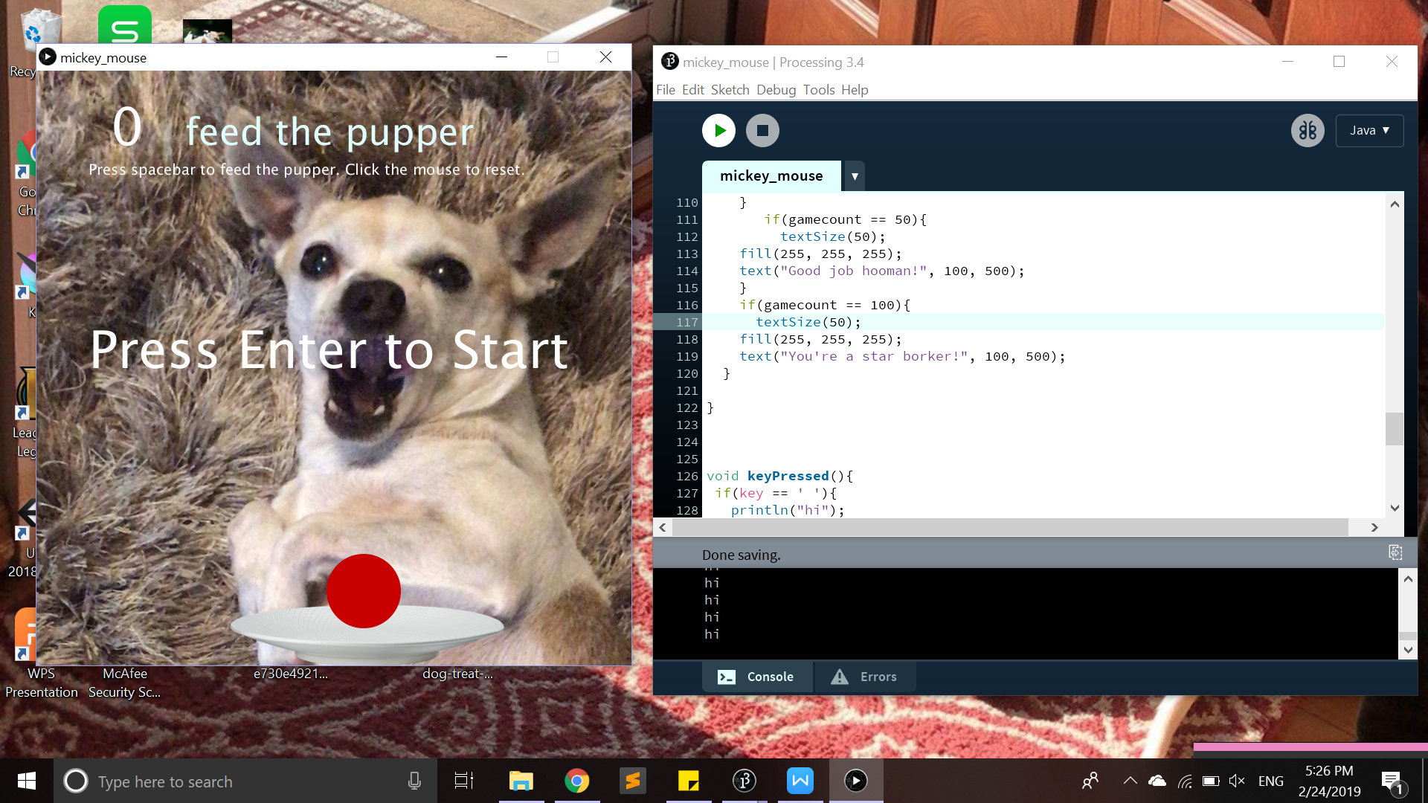This screenshot has width=1428, height=803.
Task: Open the mickey_mouse tab dropdown arrow
Action: point(854,176)
